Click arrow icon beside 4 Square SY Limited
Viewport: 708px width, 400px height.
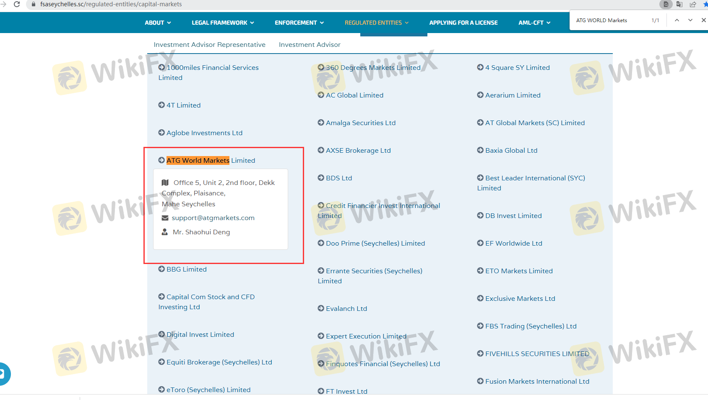[480, 67]
